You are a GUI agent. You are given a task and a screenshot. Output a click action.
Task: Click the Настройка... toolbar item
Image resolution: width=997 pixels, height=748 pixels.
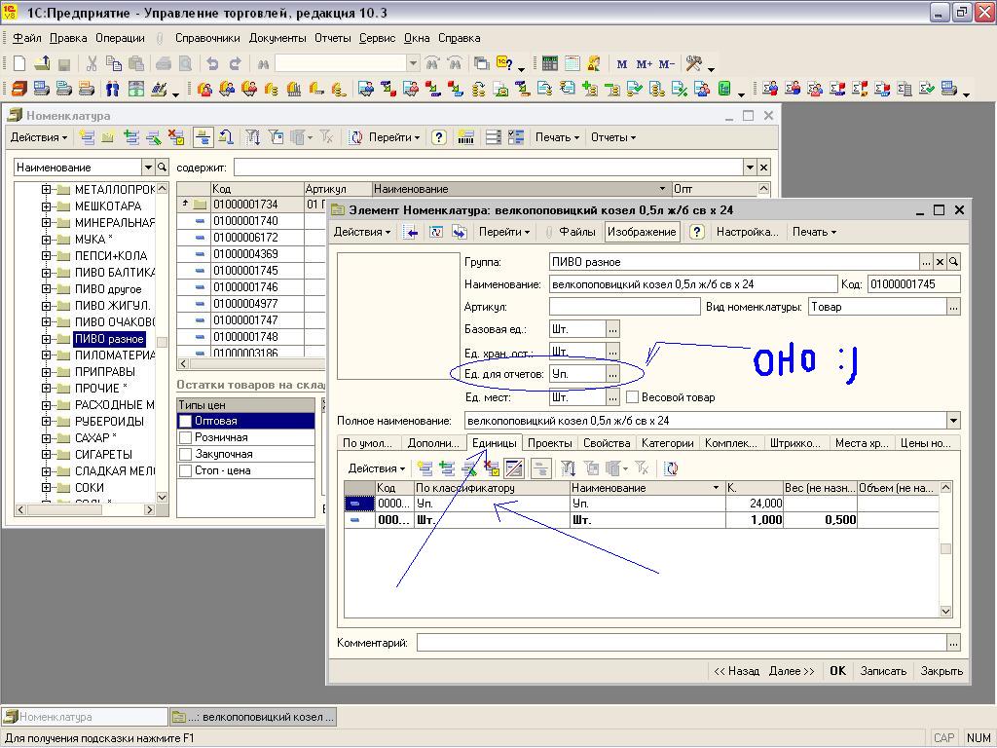pyautogui.click(x=747, y=232)
